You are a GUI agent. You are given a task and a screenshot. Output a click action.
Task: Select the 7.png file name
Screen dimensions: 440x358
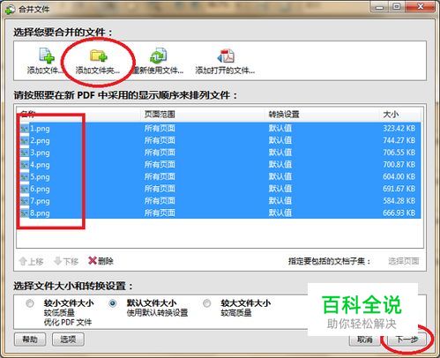[40, 201]
